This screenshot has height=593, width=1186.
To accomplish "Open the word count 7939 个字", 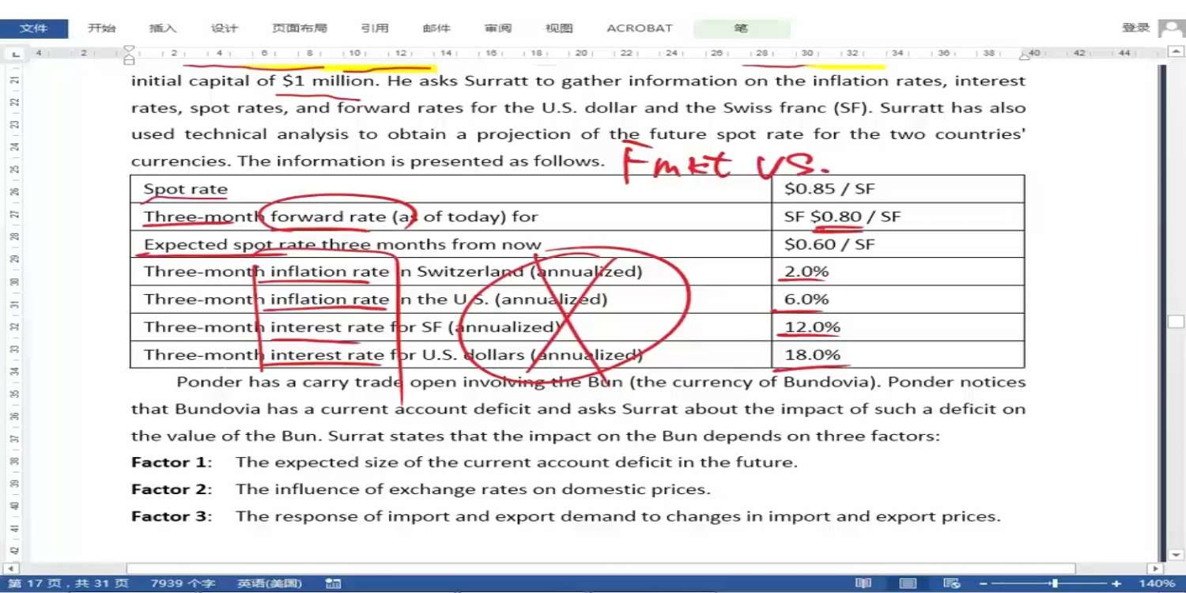I will 183,584.
